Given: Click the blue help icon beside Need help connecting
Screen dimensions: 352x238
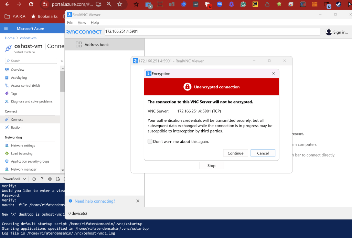Looking at the screenshot, I should (71, 201).
